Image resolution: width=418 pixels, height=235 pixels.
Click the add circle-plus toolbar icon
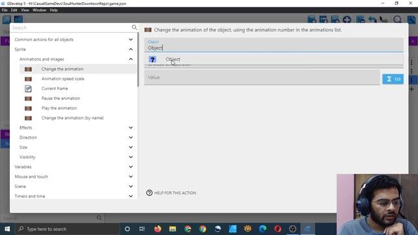coord(347,20)
